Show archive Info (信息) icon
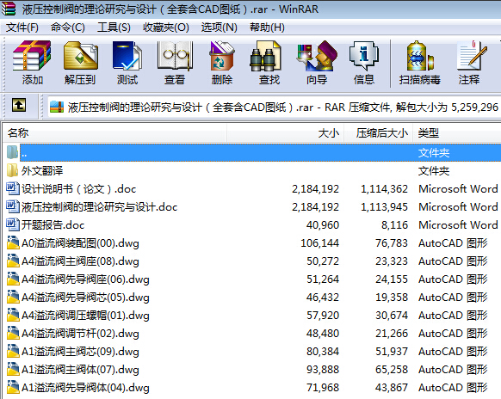 coord(363,56)
